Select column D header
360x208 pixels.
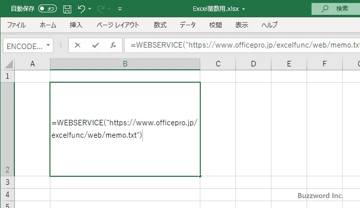pos(253,64)
